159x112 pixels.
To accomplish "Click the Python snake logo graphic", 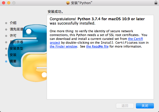I will (27, 53).
